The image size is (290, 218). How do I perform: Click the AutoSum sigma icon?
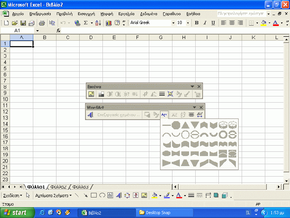point(85,23)
